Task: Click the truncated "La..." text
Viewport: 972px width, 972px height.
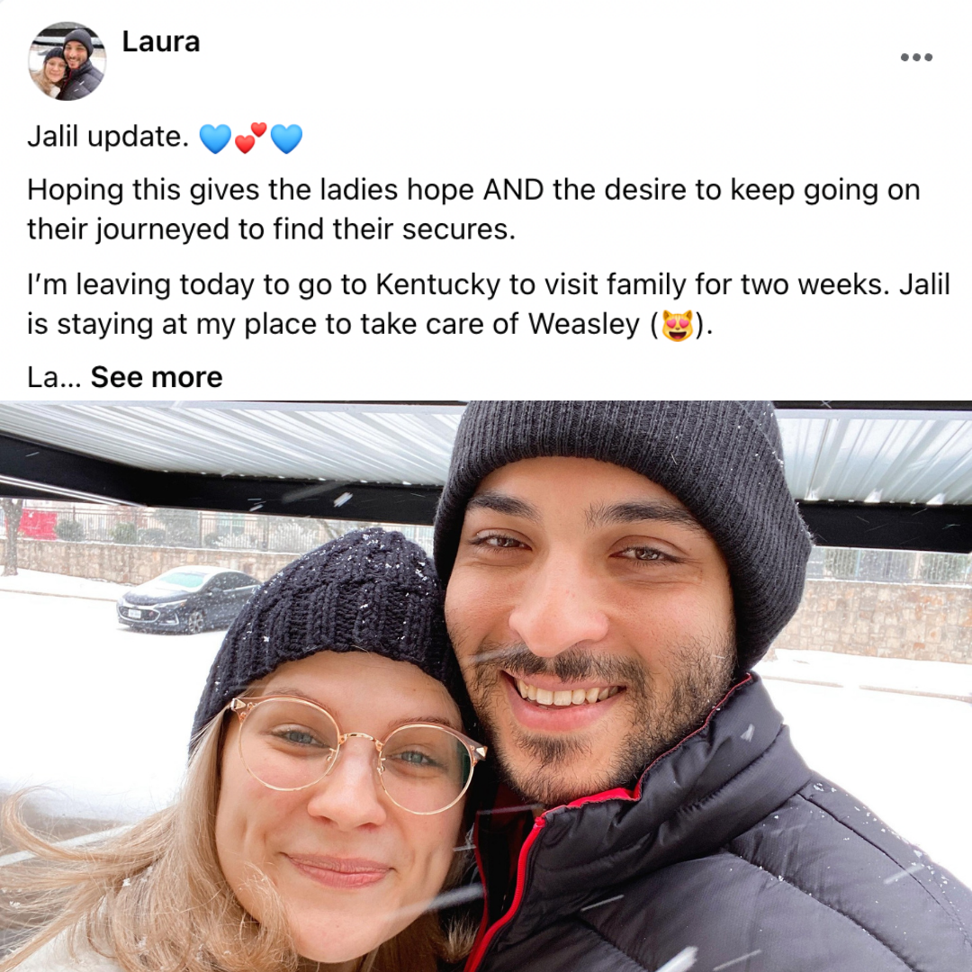Action: coord(54,377)
